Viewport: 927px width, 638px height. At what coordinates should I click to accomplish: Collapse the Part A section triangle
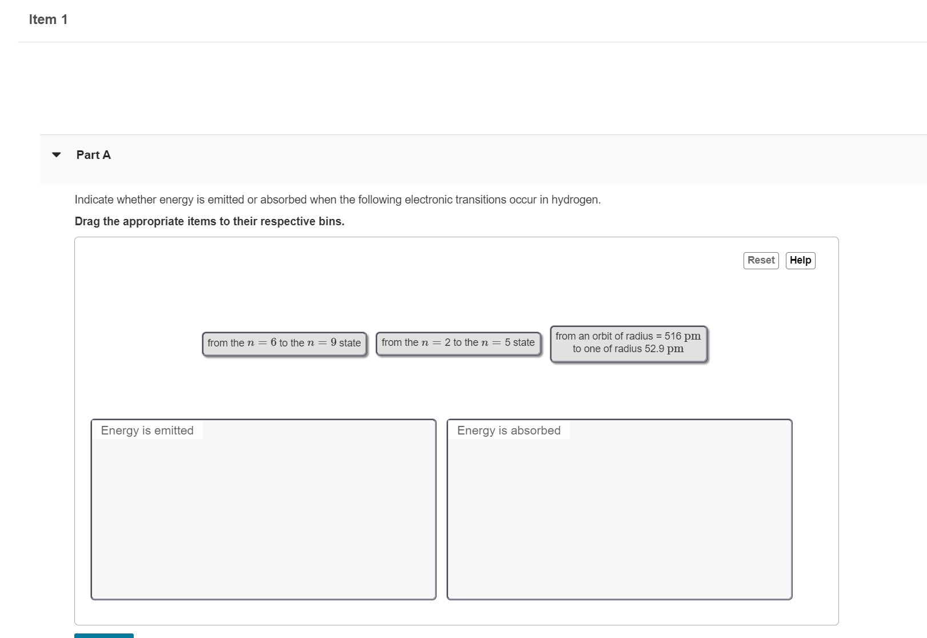tap(56, 155)
